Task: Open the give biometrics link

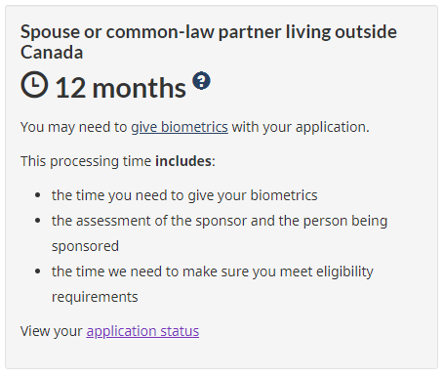Action: pos(180,127)
